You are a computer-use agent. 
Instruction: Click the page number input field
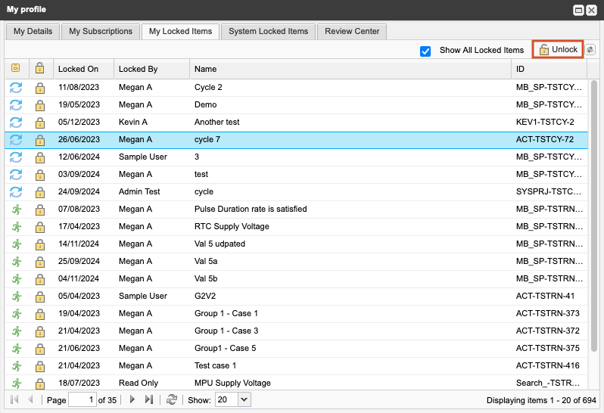coord(83,399)
